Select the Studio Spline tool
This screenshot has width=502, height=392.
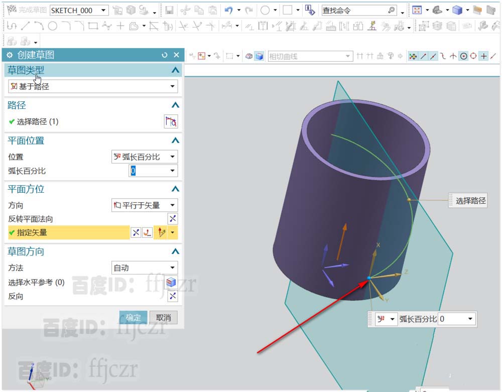pos(107,26)
